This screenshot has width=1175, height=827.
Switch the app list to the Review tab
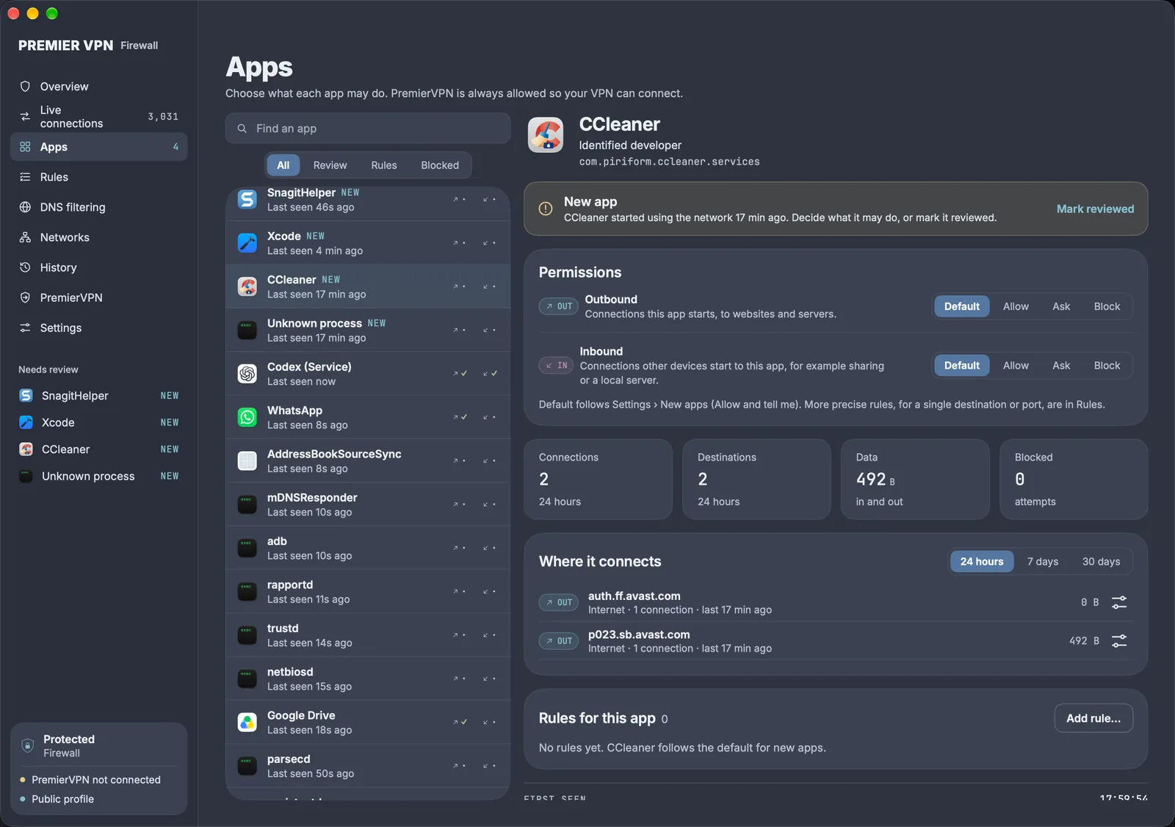point(330,165)
